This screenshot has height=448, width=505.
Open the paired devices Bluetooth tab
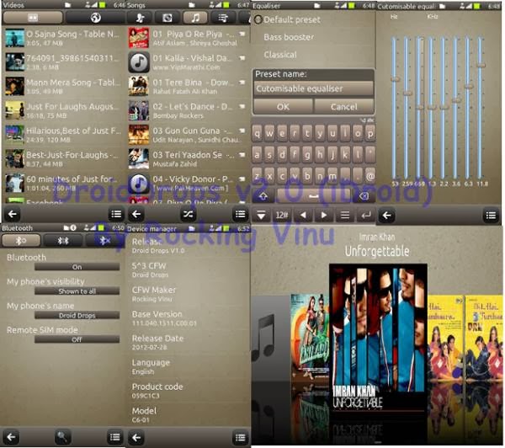pyautogui.click(x=63, y=241)
